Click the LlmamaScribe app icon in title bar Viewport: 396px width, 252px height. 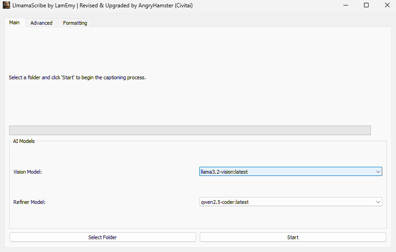[6, 5]
